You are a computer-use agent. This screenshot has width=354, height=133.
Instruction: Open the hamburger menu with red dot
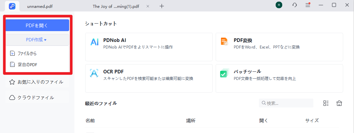click(308, 5)
